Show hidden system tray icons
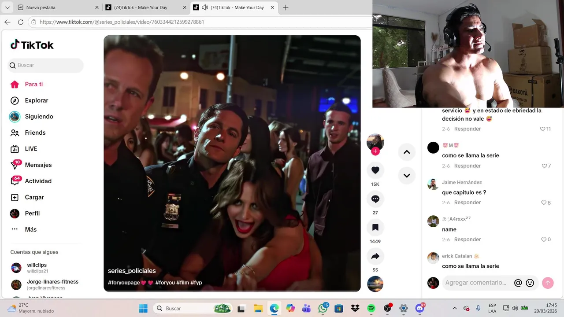The width and height of the screenshot is (564, 317). [x=454, y=308]
